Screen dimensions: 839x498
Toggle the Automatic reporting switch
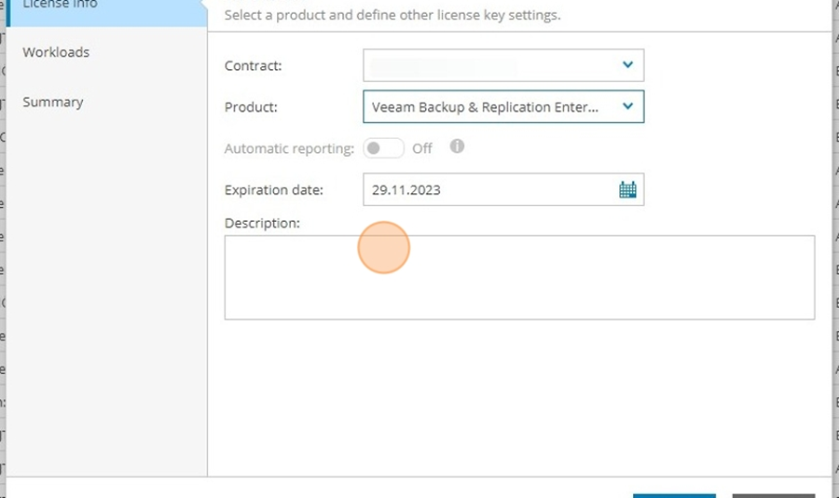coord(383,148)
